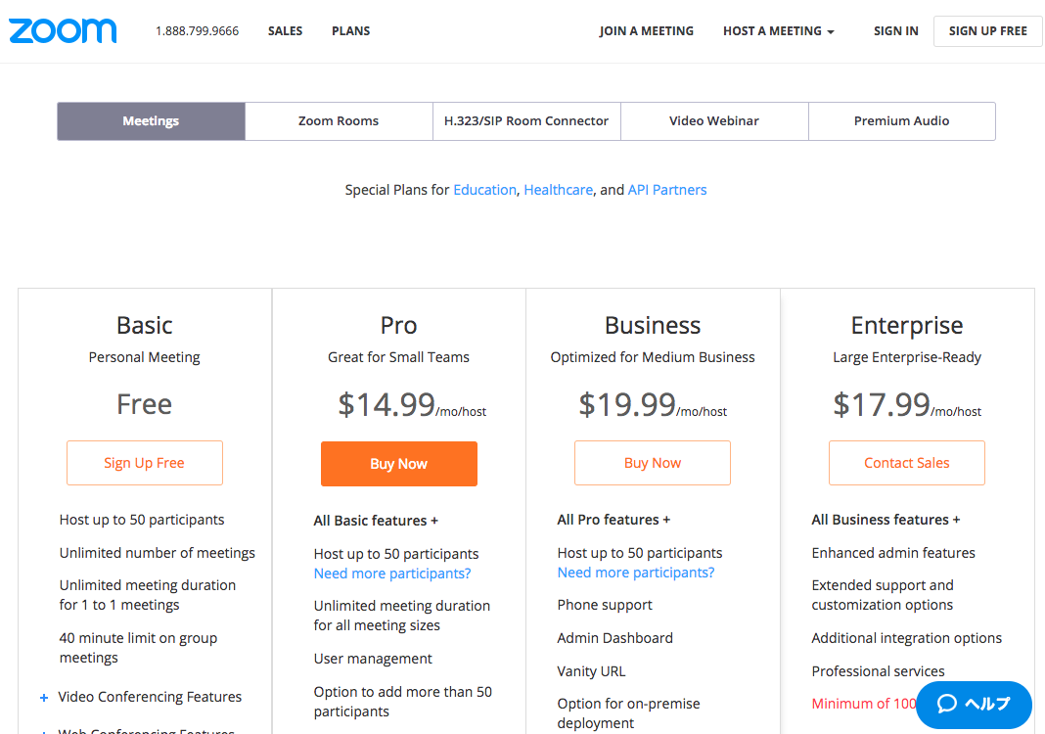Open the Healthcare special plans link
The width and height of the screenshot is (1045, 734).
pos(558,190)
